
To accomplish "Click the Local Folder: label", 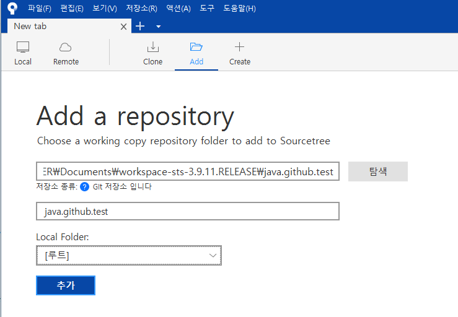I will click(x=62, y=237).
